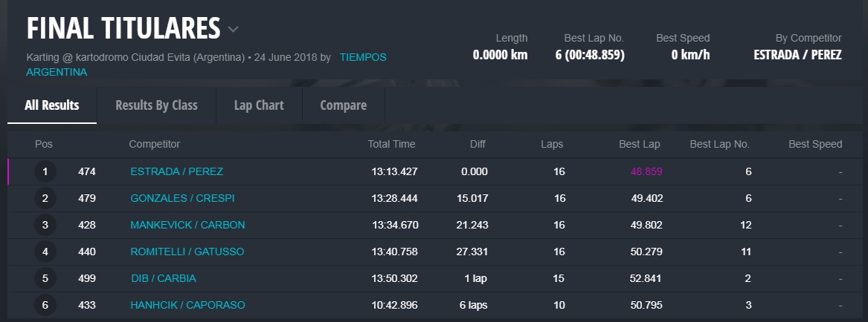Image resolution: width=868 pixels, height=322 pixels.
Task: Click the Best Lap column header
Action: (x=639, y=144)
